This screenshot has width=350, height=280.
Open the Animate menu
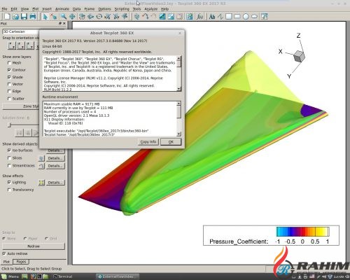(x=62, y=9)
